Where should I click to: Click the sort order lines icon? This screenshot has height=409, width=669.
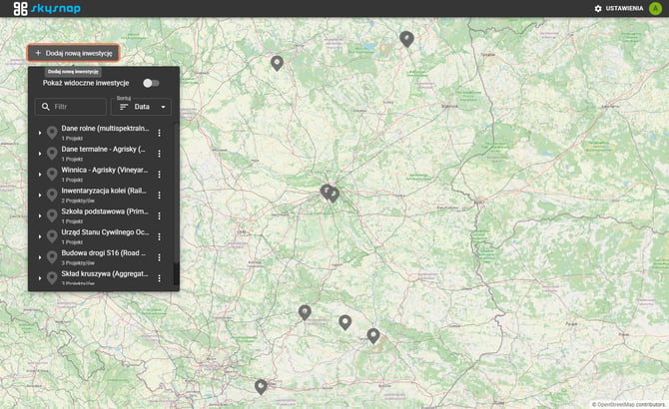pos(124,107)
